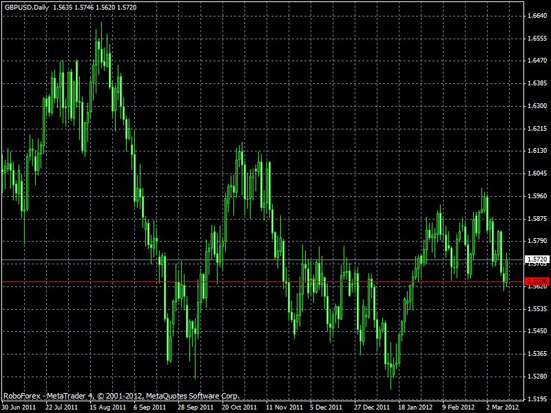Viewport: 551px width, 413px height.
Task: Click the 1.6470 price axis label
Action: click(537, 61)
